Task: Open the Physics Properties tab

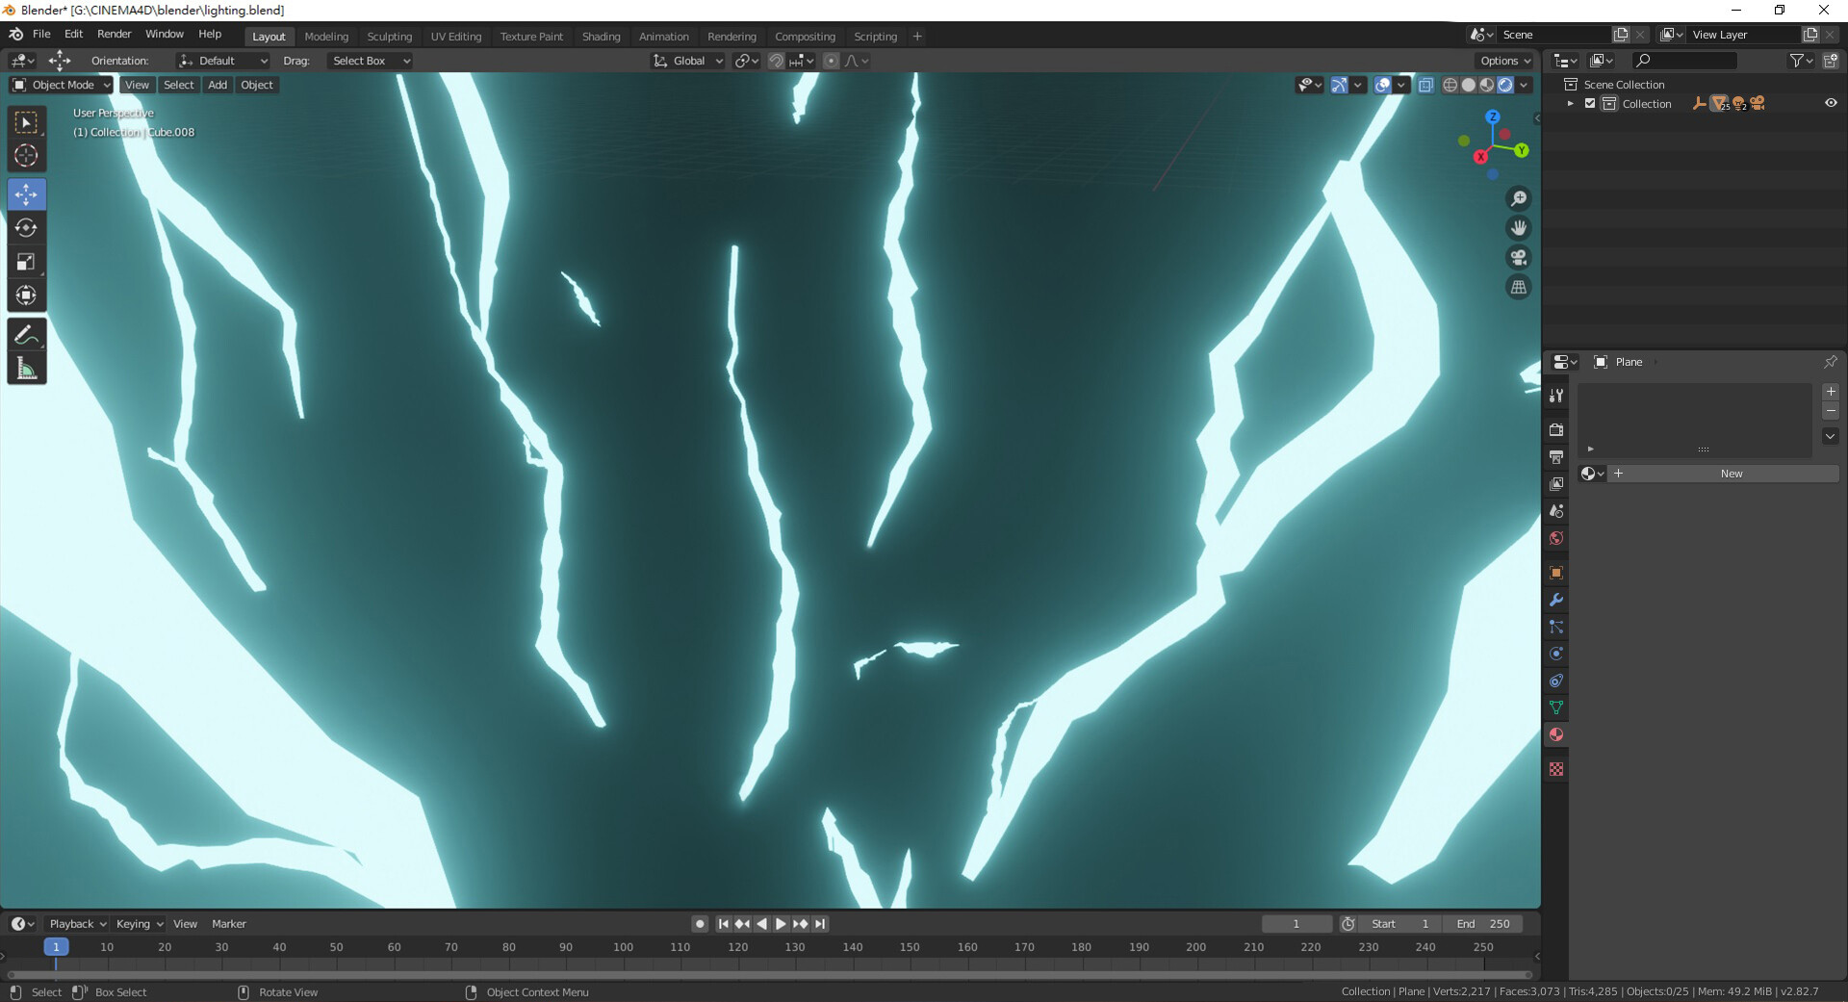Action: pos(1556,654)
